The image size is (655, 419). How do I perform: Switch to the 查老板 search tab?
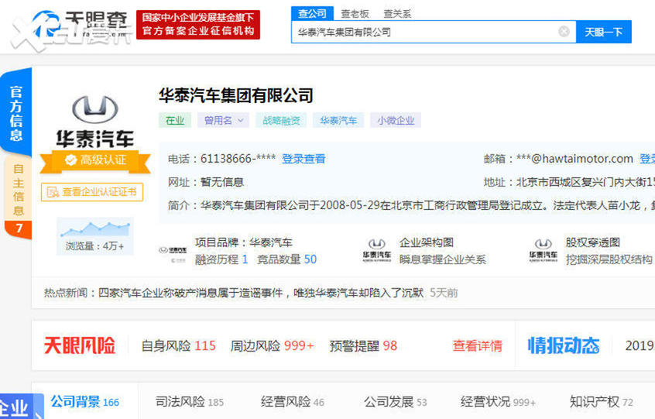point(355,14)
